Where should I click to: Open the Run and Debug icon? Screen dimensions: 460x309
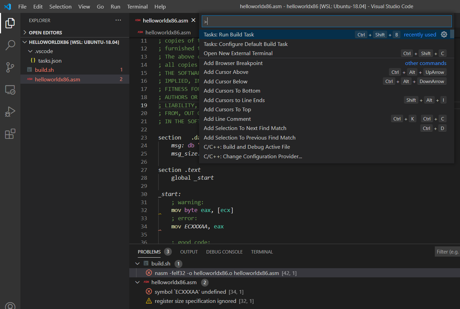10,112
